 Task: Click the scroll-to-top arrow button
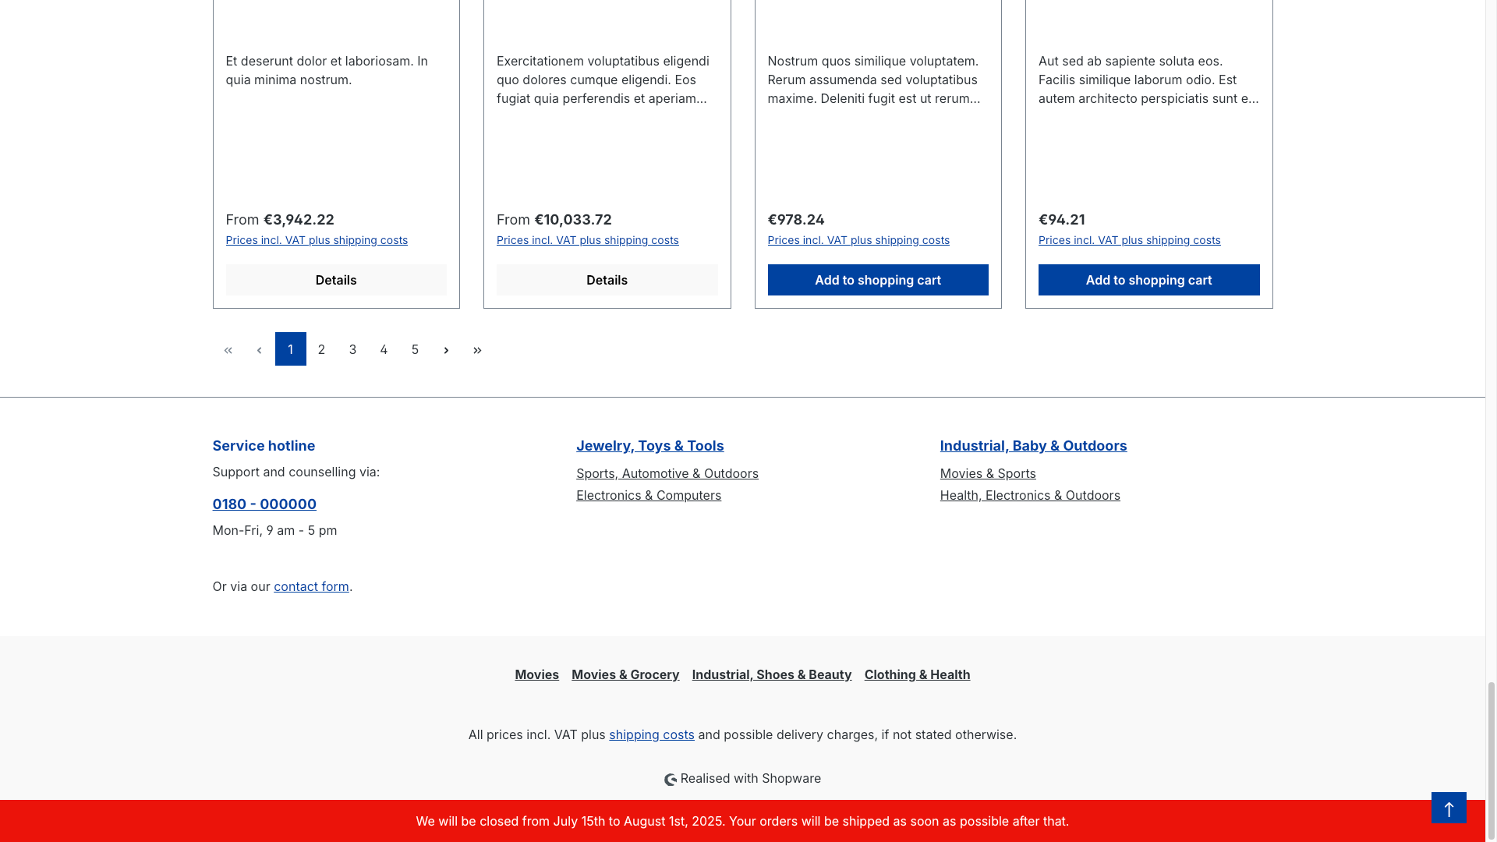click(1449, 808)
